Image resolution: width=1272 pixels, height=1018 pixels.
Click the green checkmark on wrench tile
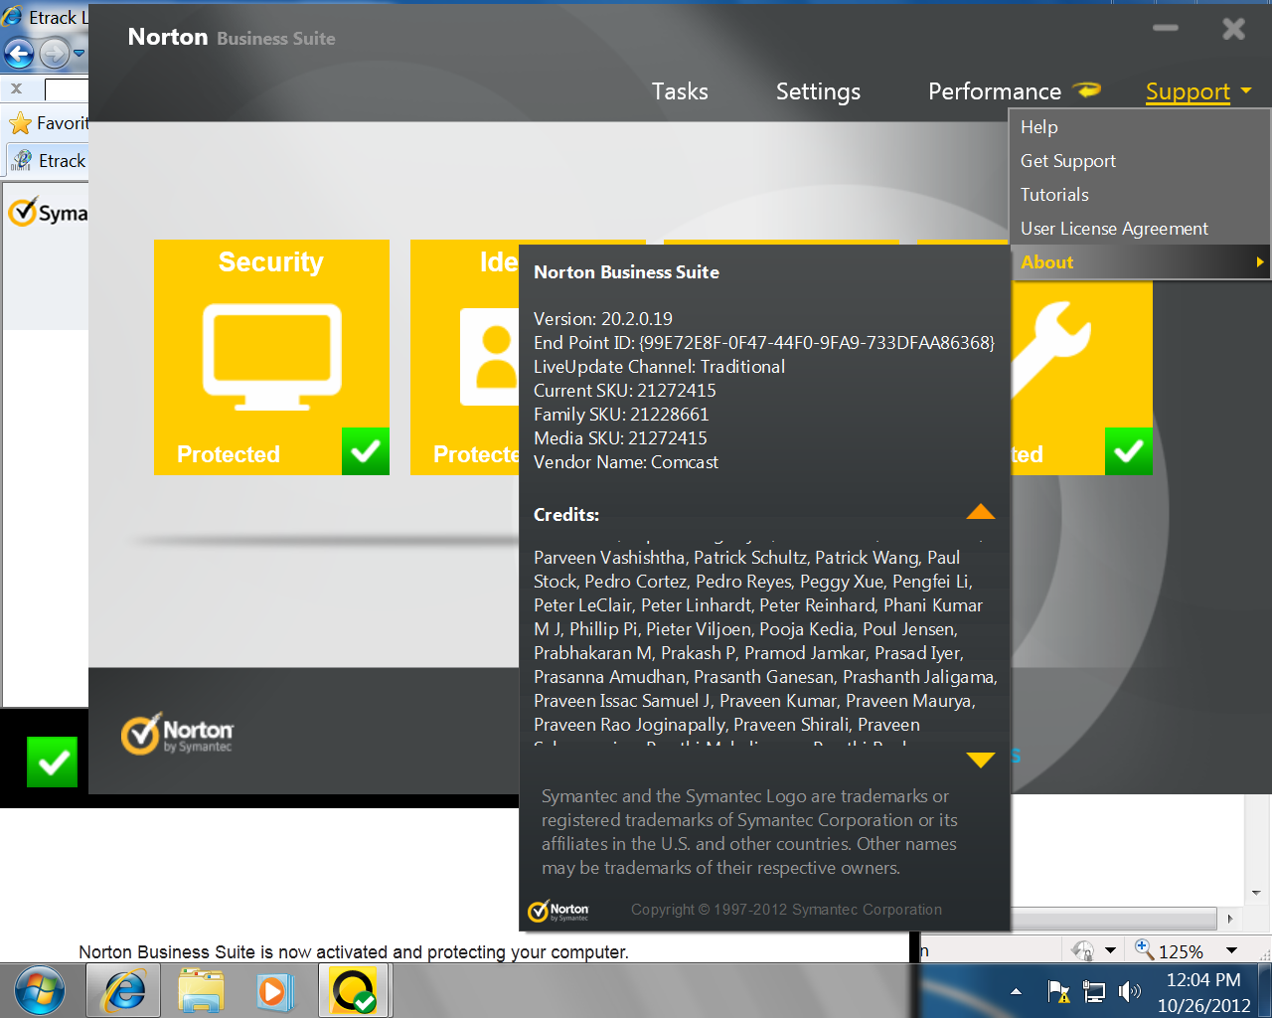pos(1128,451)
